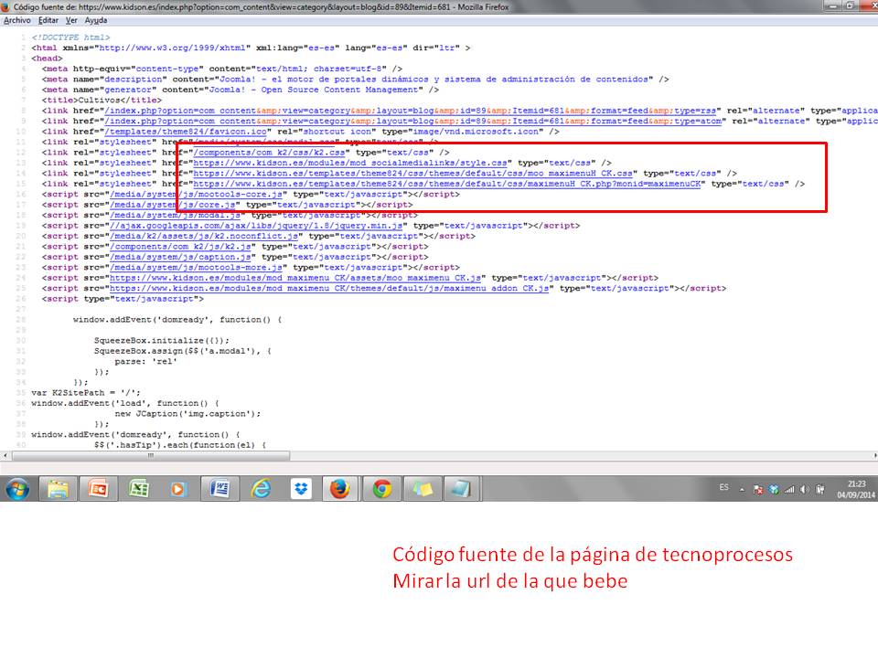
Task: Open the taskbar clock showing 21:23
Action: 856,489
